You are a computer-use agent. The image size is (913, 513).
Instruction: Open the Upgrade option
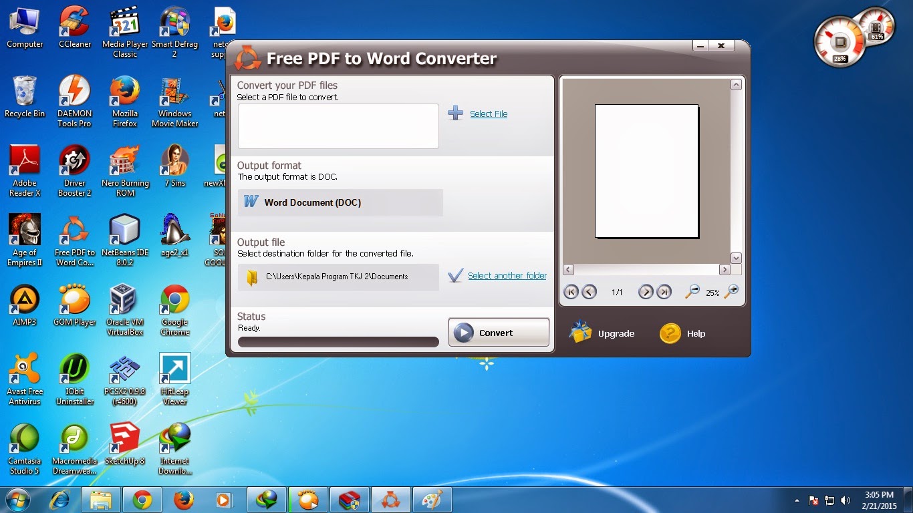[x=602, y=333]
